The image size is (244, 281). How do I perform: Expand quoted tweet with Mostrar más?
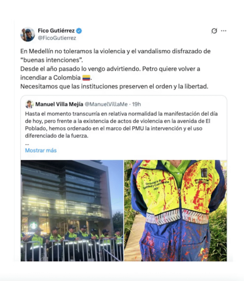coord(41,150)
